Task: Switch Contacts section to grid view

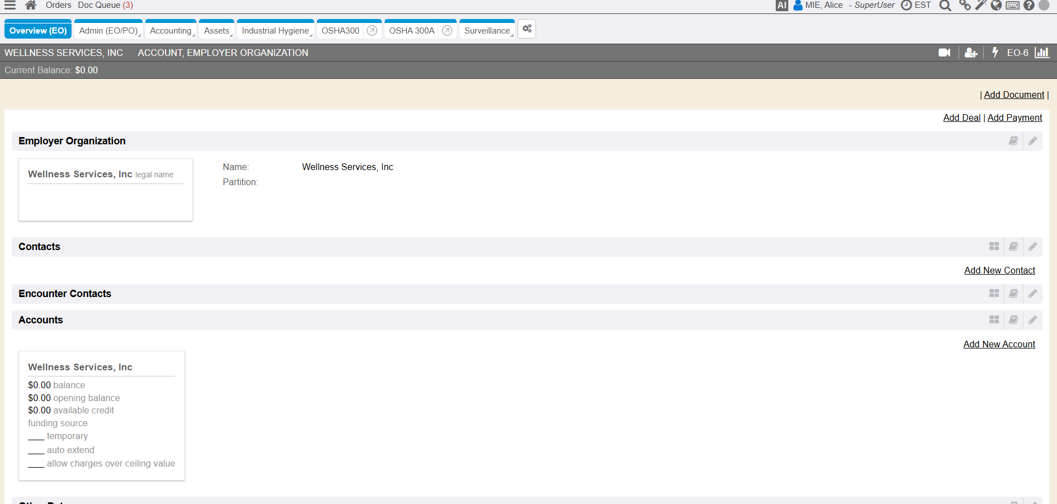Action: [994, 247]
